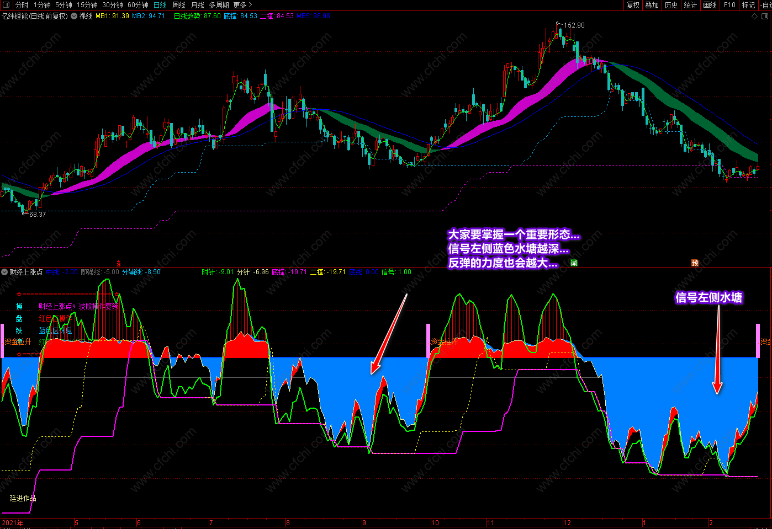Click the -自选 watchlist button
This screenshot has height=529, width=772.
click(765, 5)
